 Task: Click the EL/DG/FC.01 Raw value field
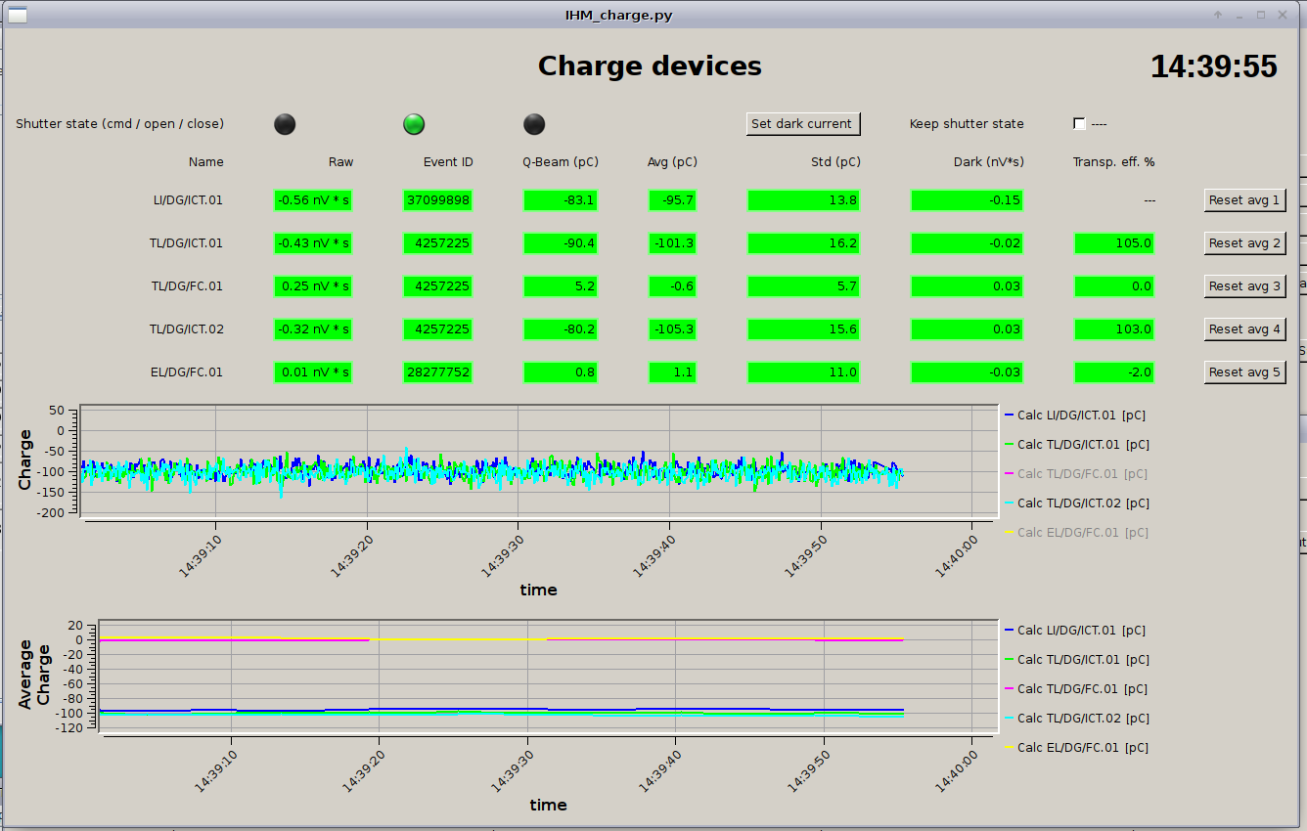313,372
